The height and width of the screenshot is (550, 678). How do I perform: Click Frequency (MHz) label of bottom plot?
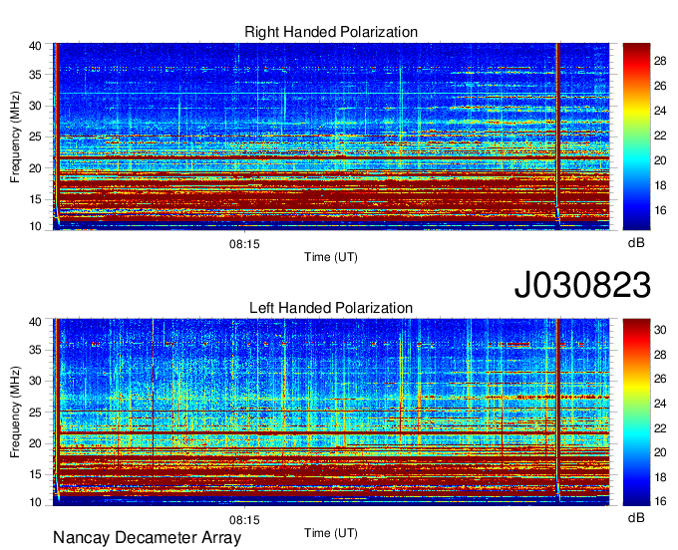coord(15,412)
